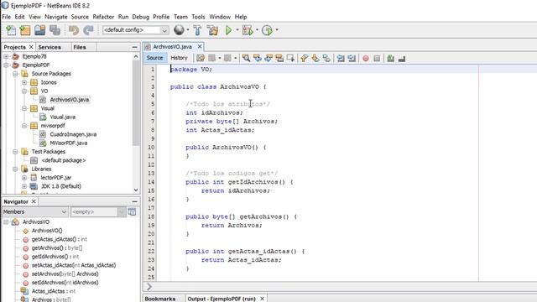Screen dimensions: 537x302
Task: Open the File menu
Action: (x=6, y=17)
